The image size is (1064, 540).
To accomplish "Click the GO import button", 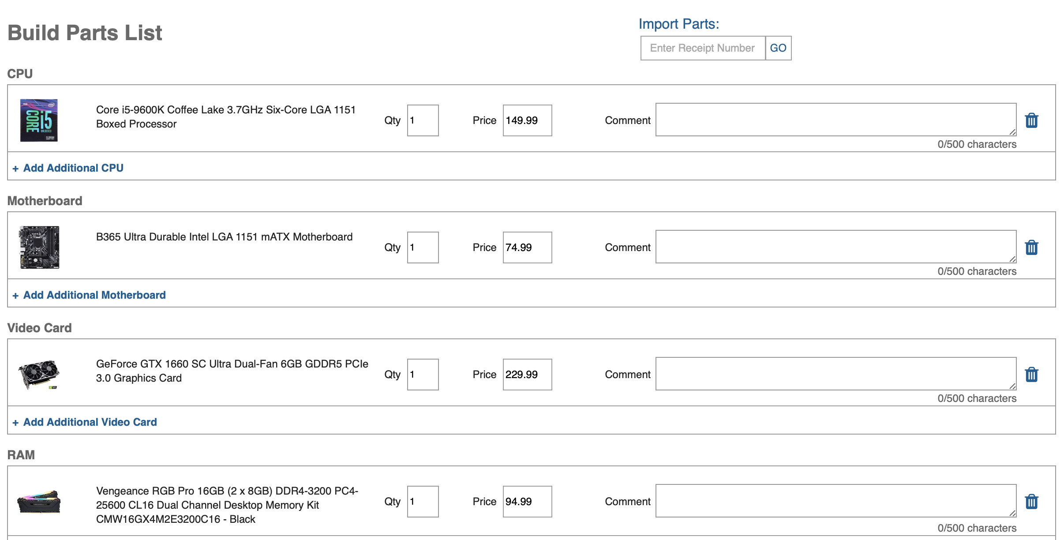I will coord(778,48).
